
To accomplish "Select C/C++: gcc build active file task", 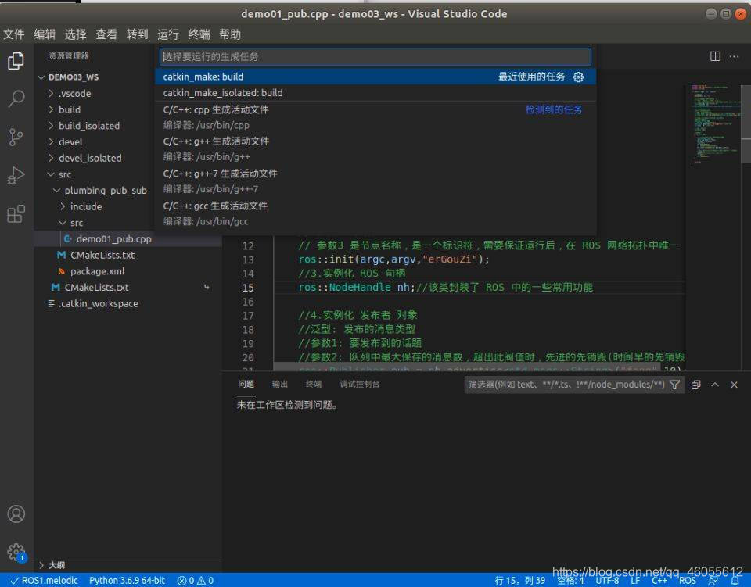I will [x=375, y=213].
